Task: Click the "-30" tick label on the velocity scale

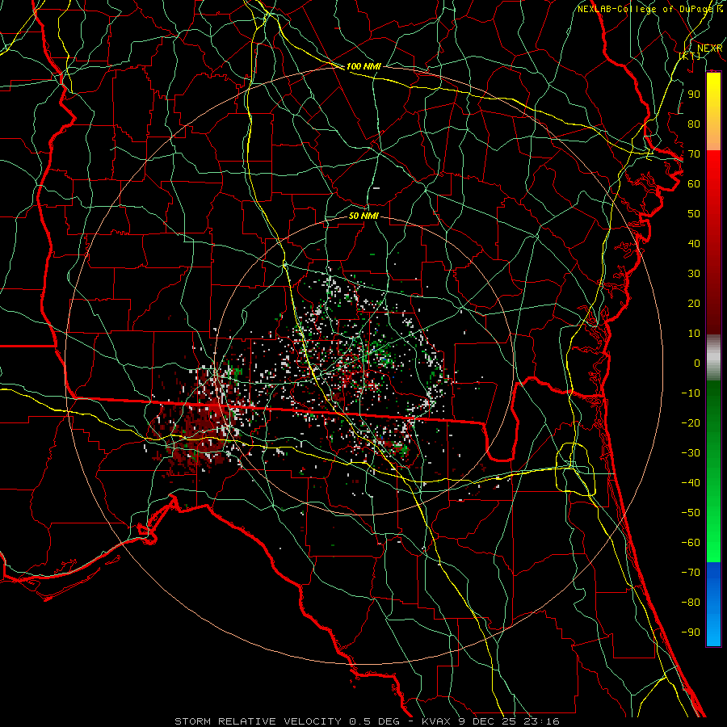Action: point(691,453)
